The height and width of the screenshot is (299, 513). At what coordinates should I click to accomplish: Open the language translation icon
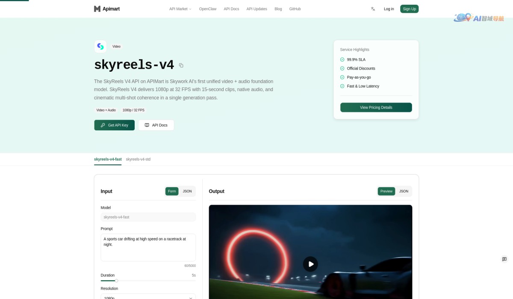(x=373, y=9)
